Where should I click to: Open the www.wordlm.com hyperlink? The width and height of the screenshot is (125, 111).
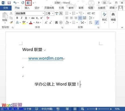(x=46, y=58)
